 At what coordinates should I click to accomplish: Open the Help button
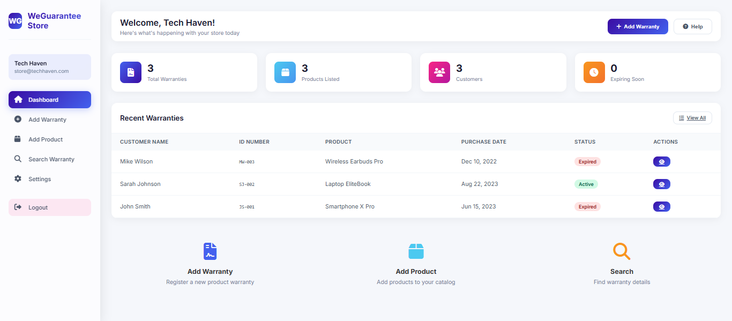(x=693, y=26)
